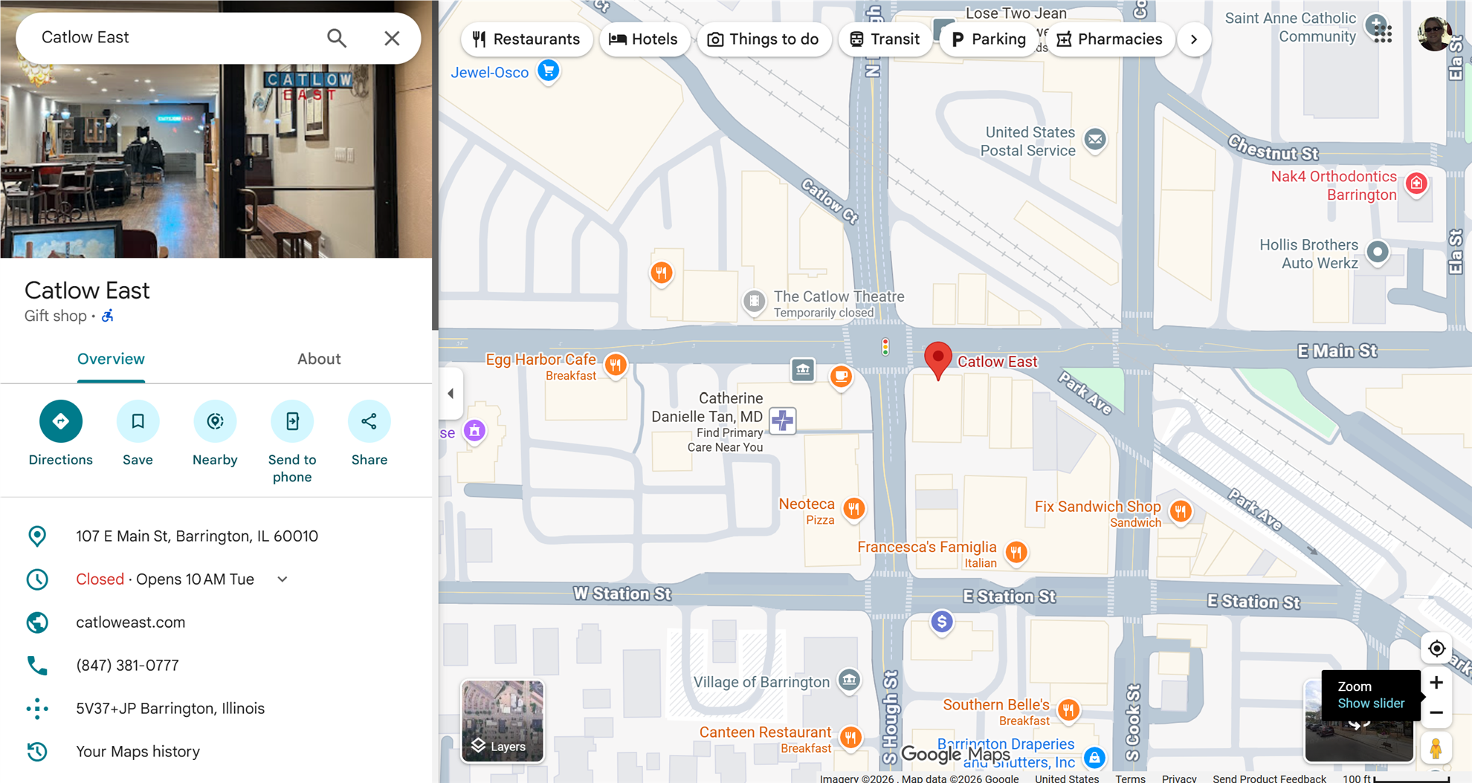Image resolution: width=1472 pixels, height=783 pixels.
Task: Select the Overview tab
Action: [x=111, y=359]
